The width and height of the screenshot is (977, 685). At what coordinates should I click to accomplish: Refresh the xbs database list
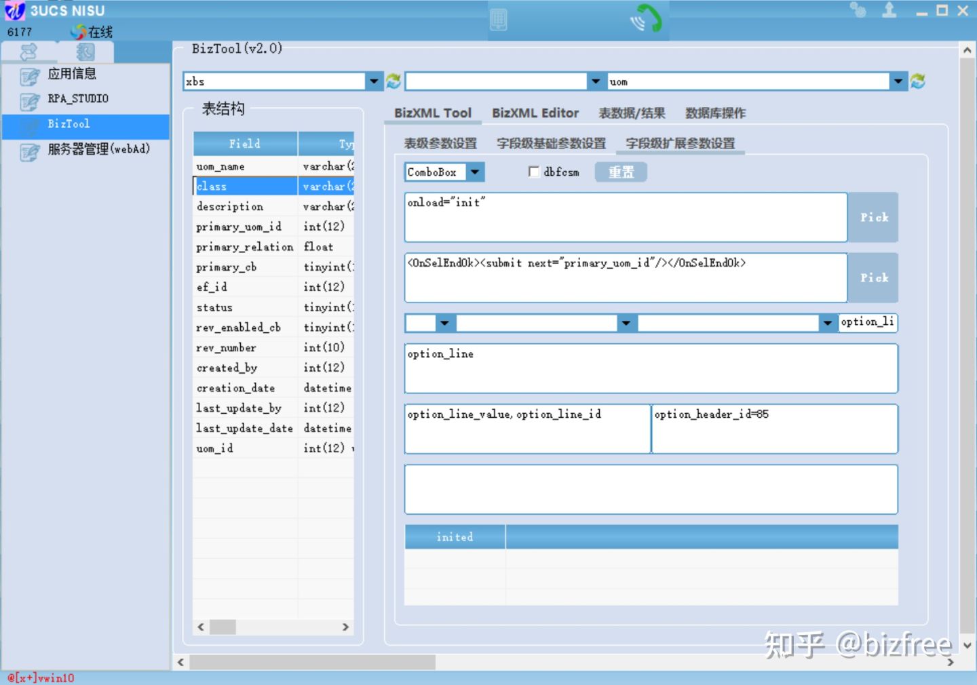394,81
